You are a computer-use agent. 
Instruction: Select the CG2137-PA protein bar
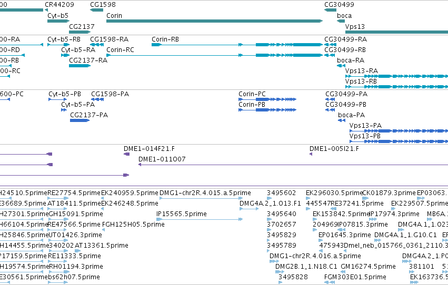click(x=79, y=120)
